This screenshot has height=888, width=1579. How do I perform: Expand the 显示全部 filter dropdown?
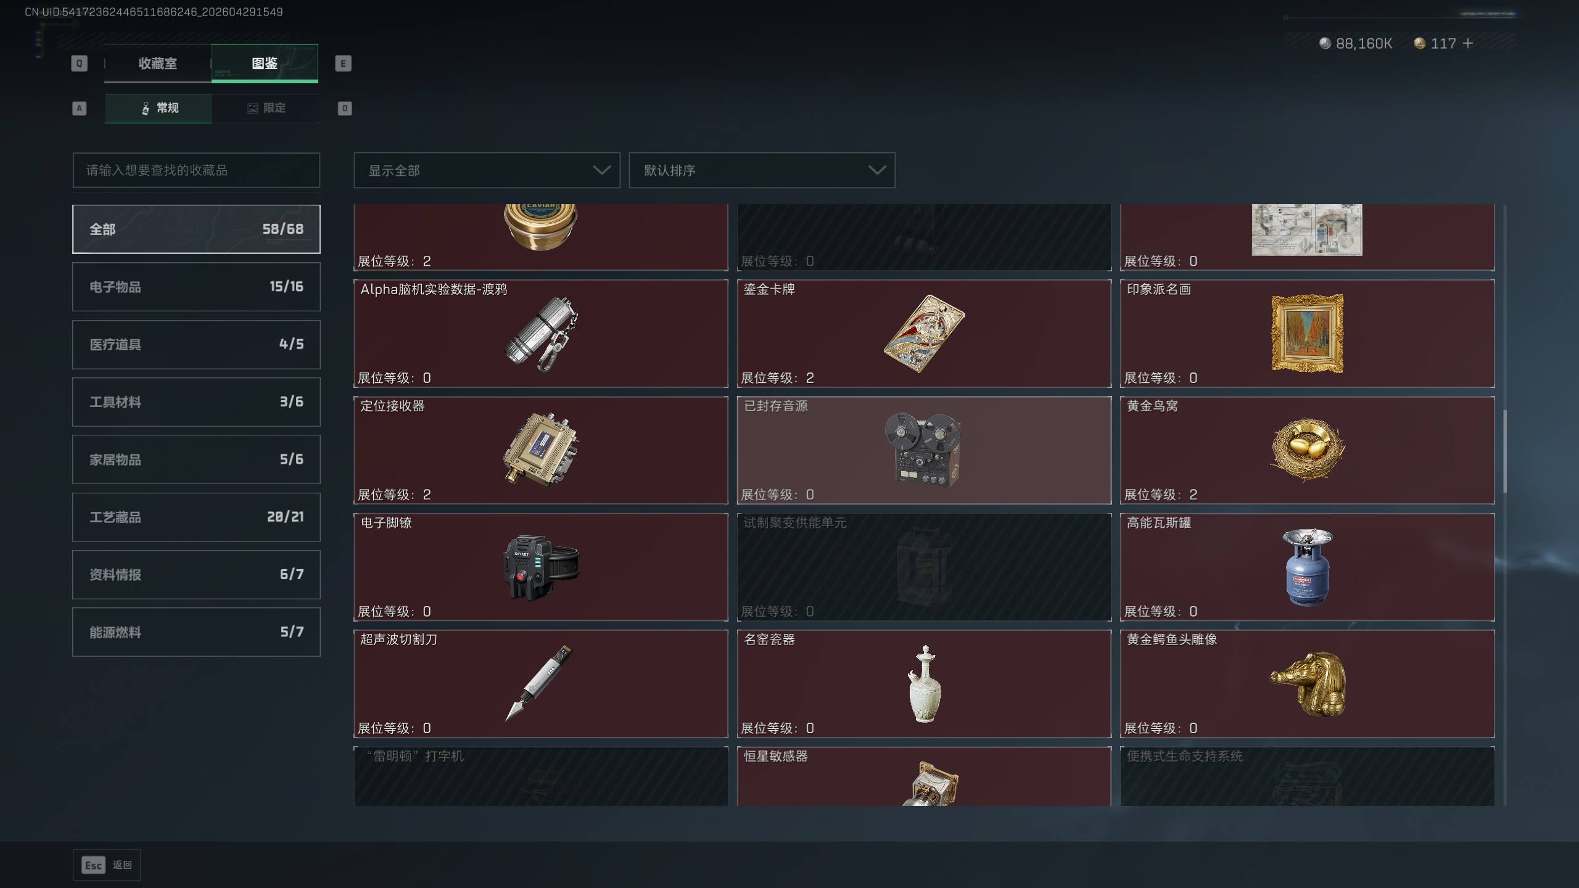pyautogui.click(x=487, y=170)
